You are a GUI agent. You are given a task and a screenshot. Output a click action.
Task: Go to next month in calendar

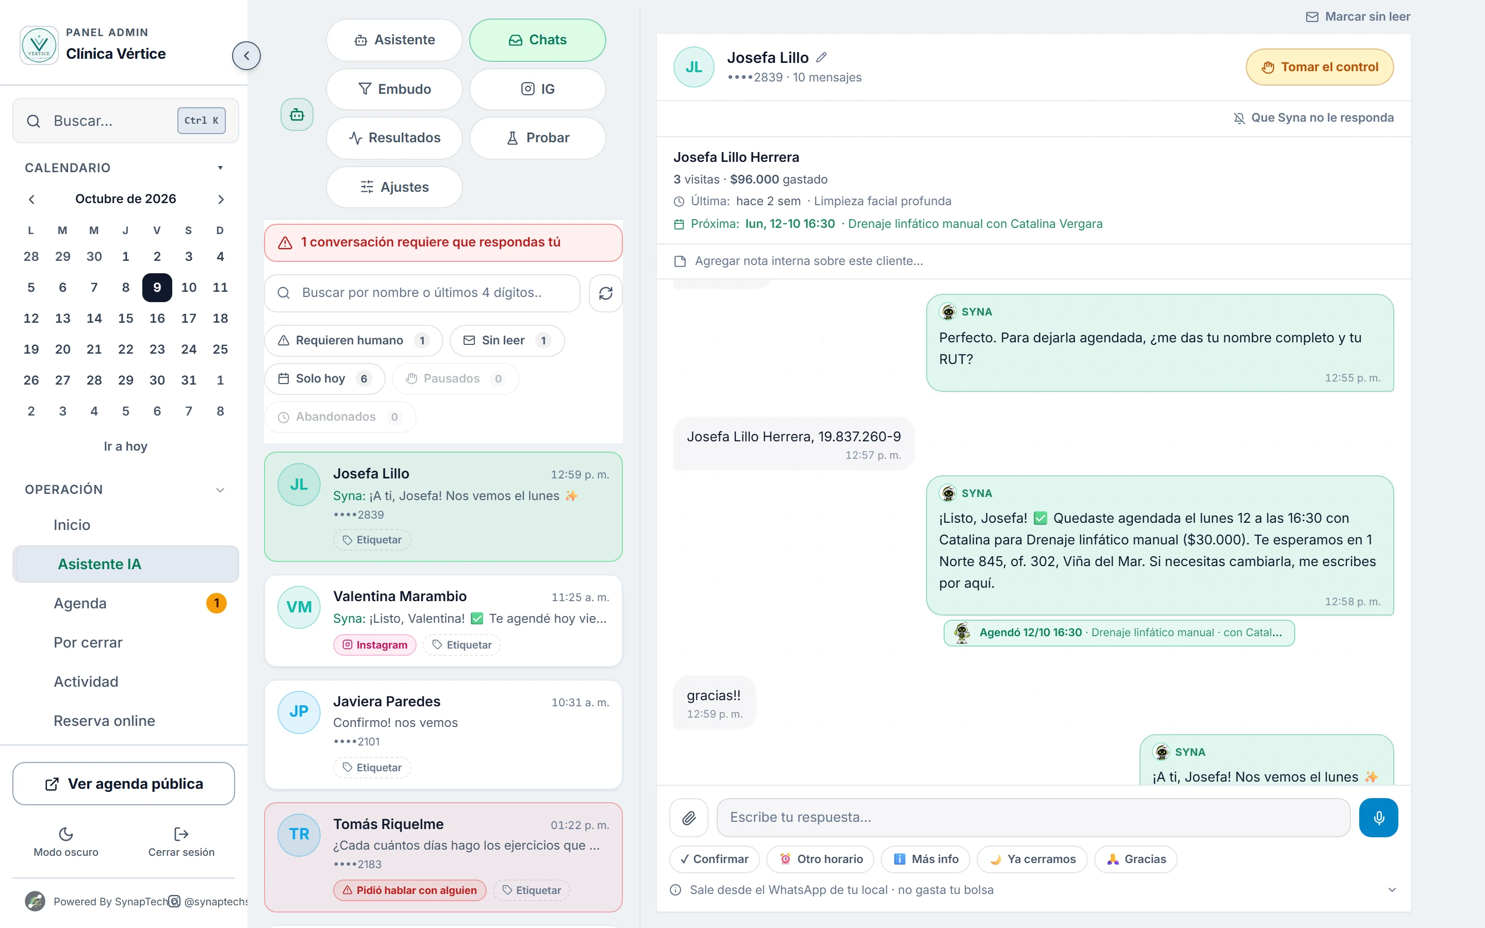(221, 199)
